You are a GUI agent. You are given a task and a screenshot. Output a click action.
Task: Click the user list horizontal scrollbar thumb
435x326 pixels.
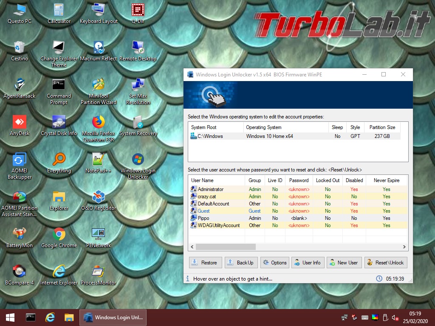226,247
